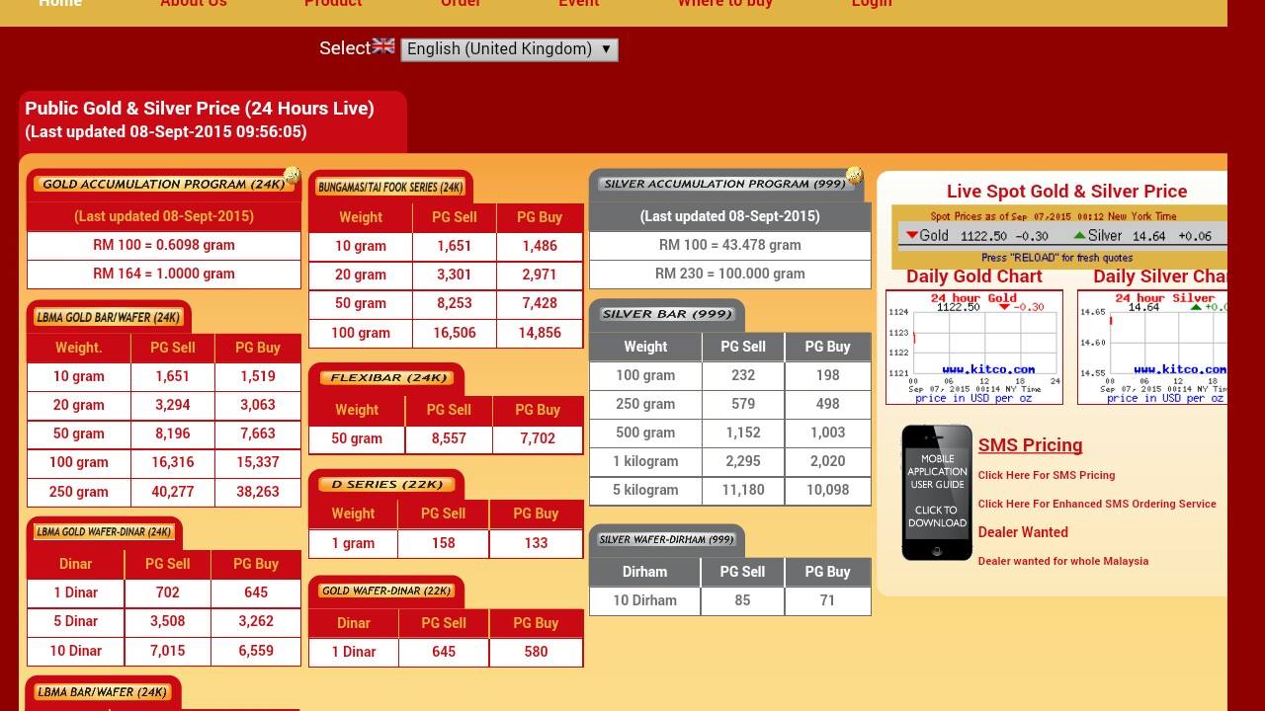
Task: Click the Bungamas/Tai Fook Series (24K) header
Action: coord(390,187)
